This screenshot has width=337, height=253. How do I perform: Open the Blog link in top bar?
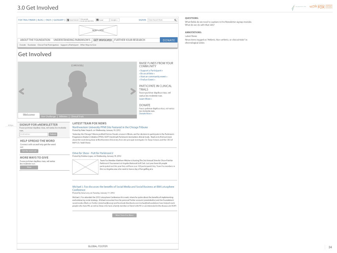40,20
